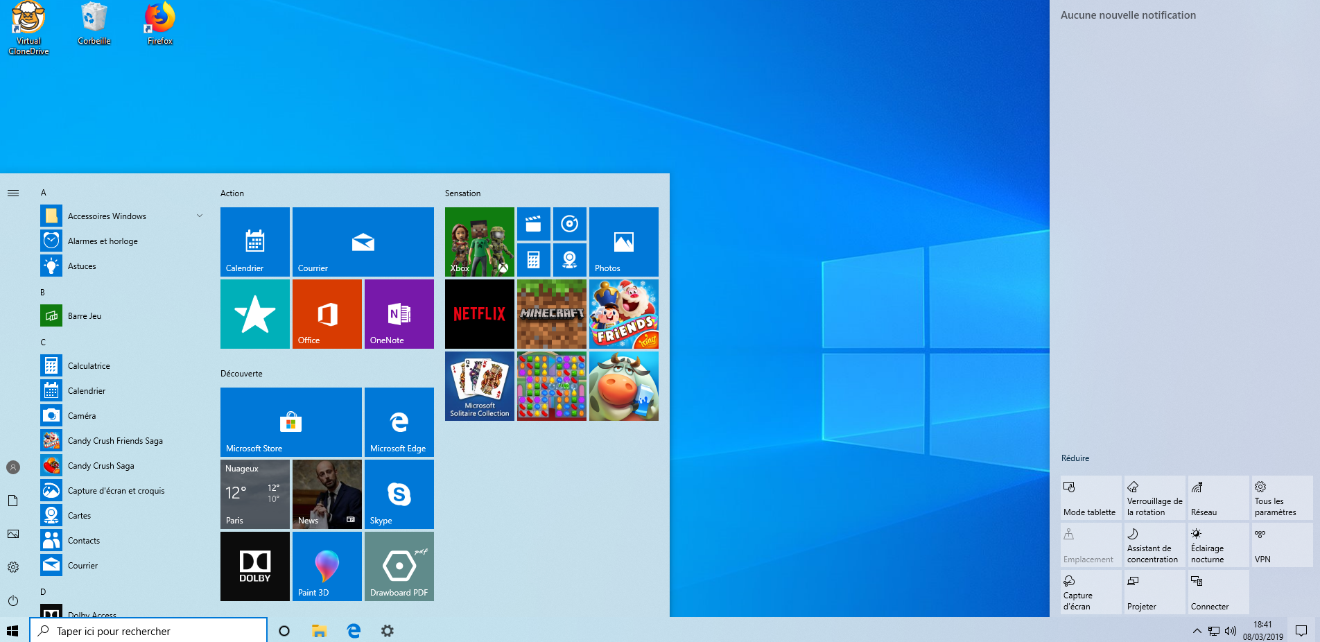The image size is (1320, 642).
Task: Expand the Start menu hamburger navigation
Action: [x=13, y=193]
